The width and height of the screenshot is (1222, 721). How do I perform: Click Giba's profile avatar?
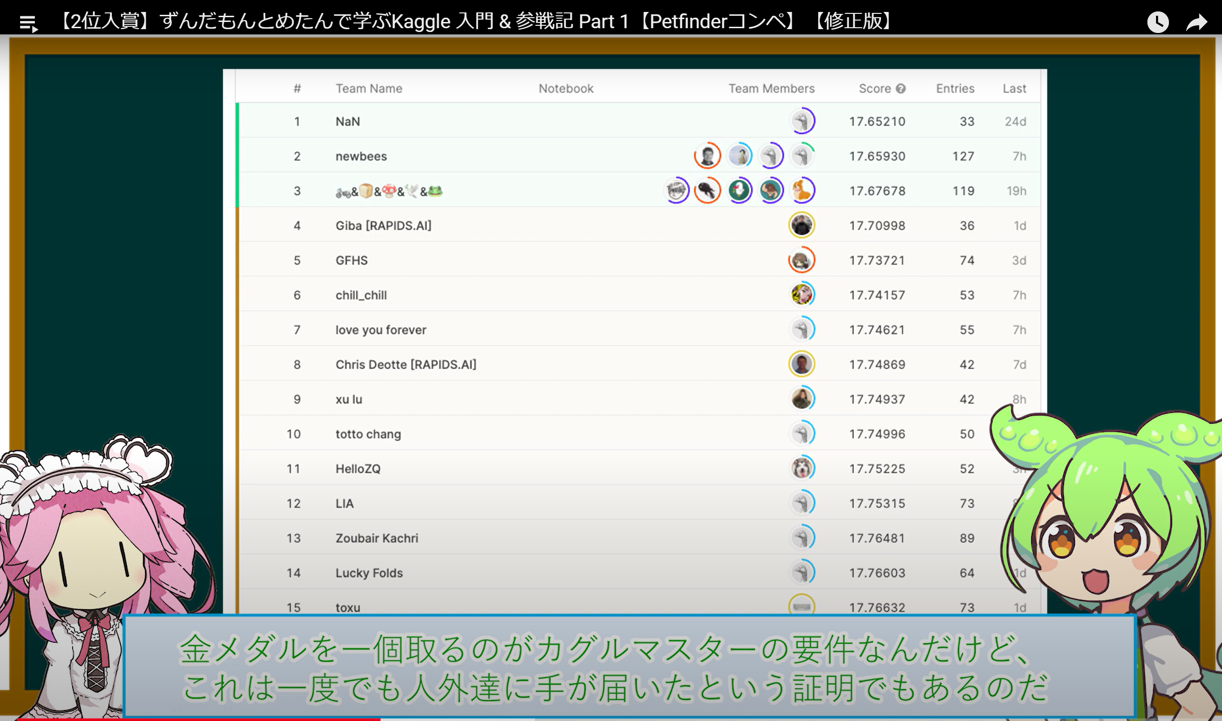coord(802,225)
